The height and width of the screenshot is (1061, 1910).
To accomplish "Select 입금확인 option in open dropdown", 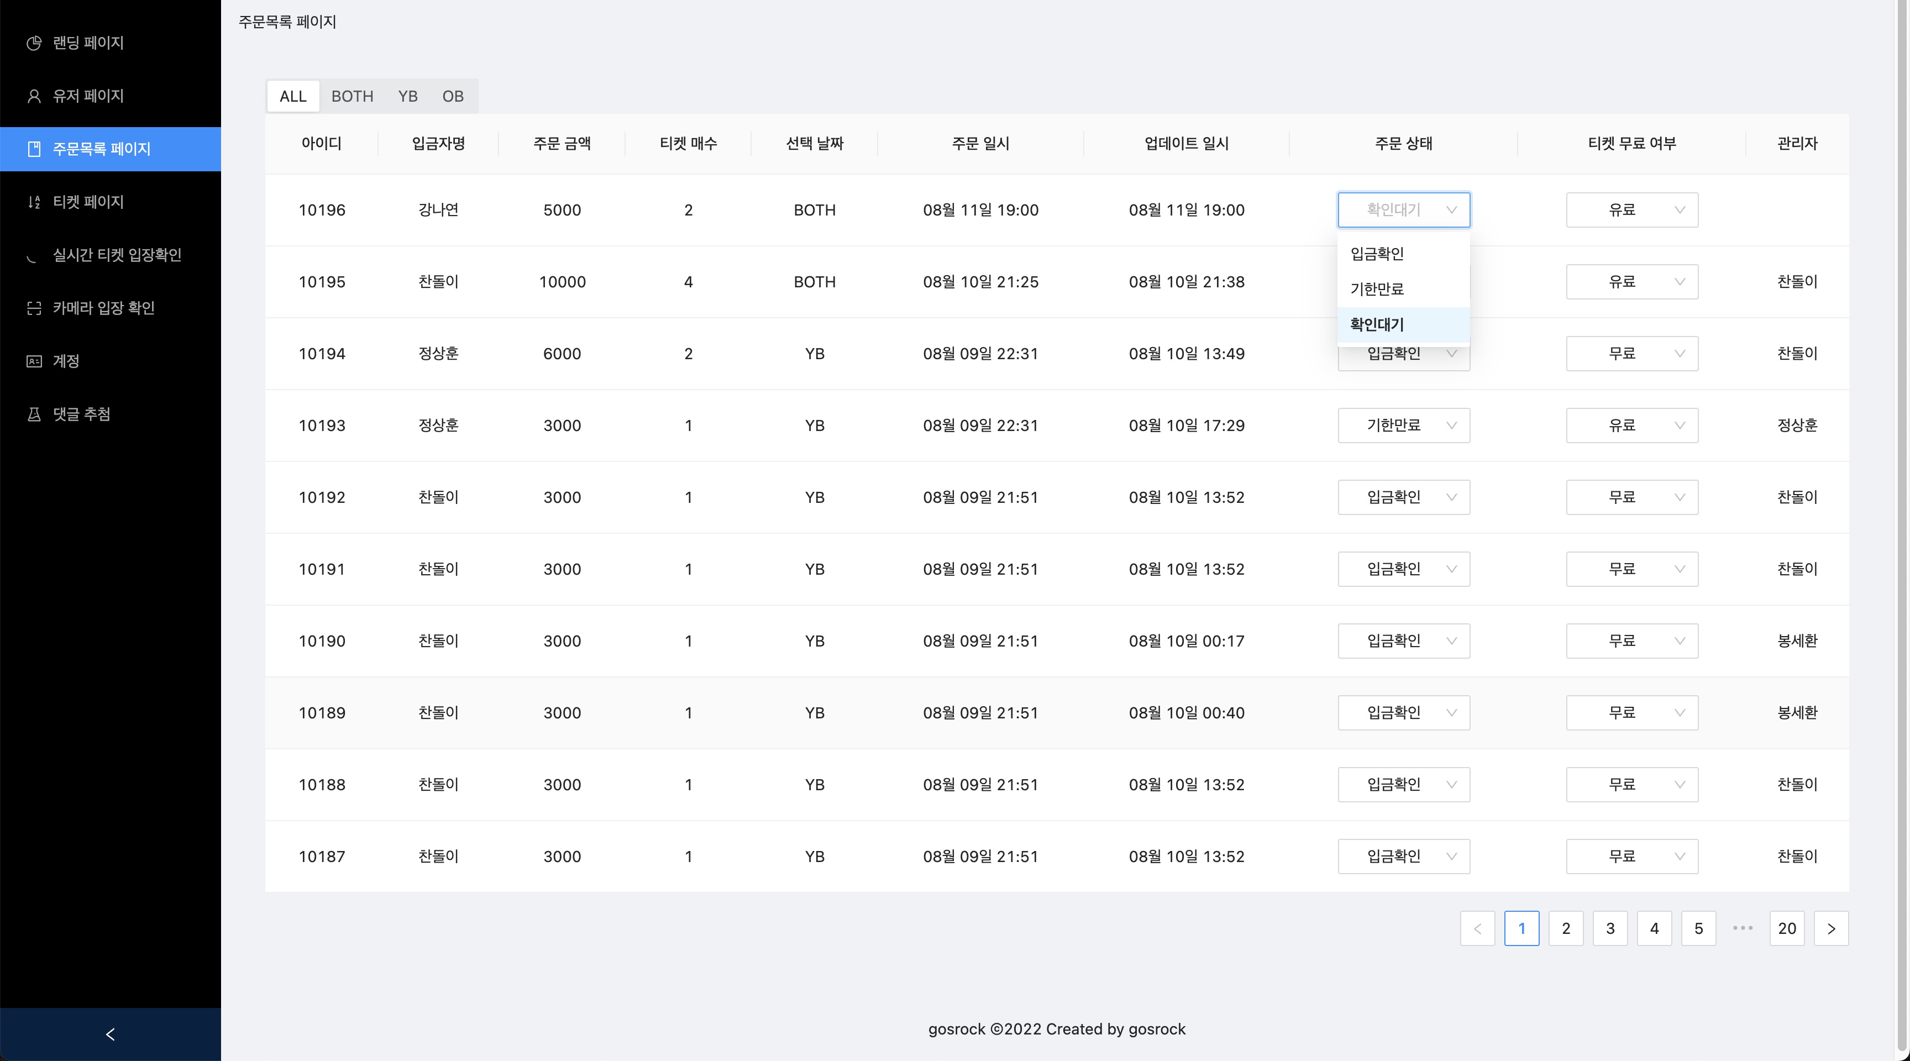I will (x=1377, y=254).
